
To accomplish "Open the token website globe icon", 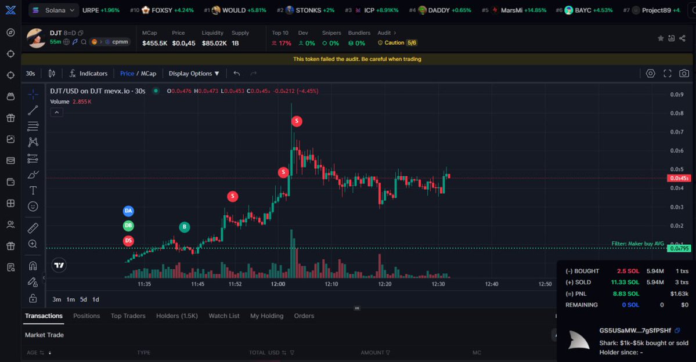I will tap(66, 42).
